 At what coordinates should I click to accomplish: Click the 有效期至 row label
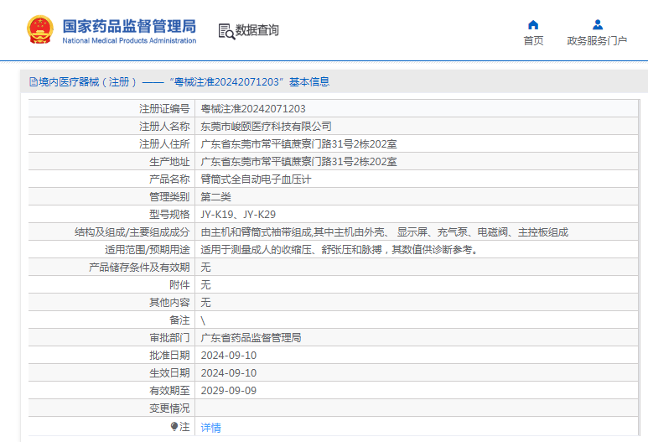click(169, 391)
